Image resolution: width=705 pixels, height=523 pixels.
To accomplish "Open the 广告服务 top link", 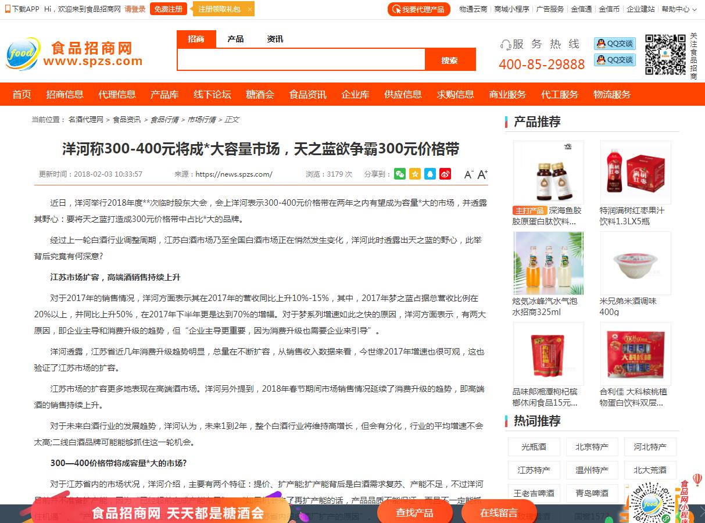I will point(550,9).
